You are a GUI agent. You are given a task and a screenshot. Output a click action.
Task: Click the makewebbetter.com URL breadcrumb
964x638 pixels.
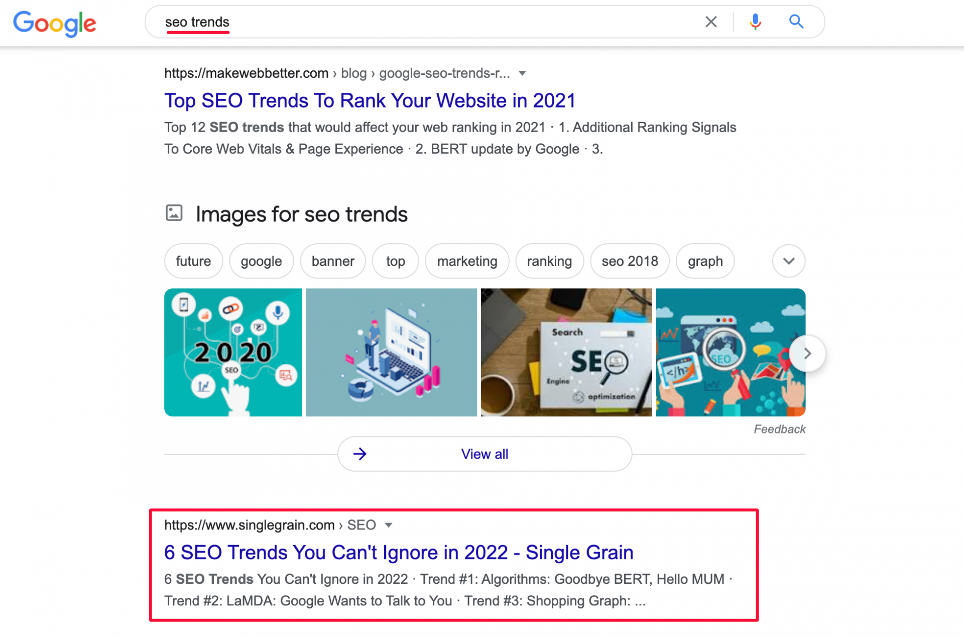click(x=336, y=73)
